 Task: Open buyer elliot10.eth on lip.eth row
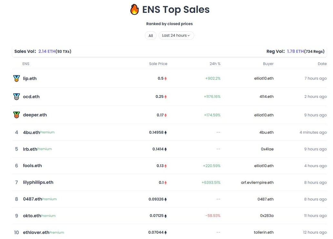pos(264,78)
